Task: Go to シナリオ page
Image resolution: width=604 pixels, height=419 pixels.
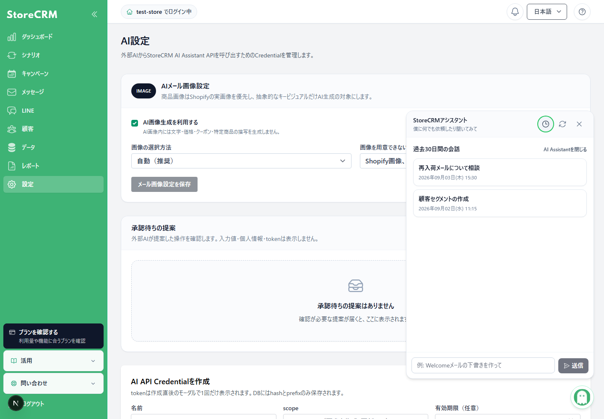Action: [53, 55]
